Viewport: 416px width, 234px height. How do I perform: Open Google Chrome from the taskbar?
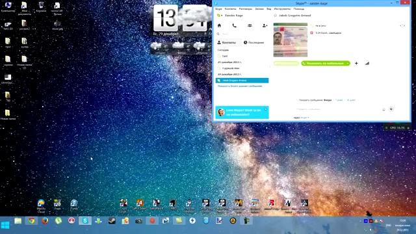31,221
